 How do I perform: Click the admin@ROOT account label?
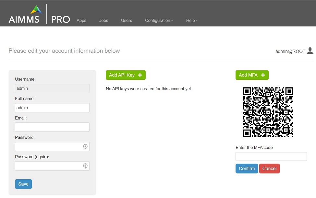pos(290,51)
